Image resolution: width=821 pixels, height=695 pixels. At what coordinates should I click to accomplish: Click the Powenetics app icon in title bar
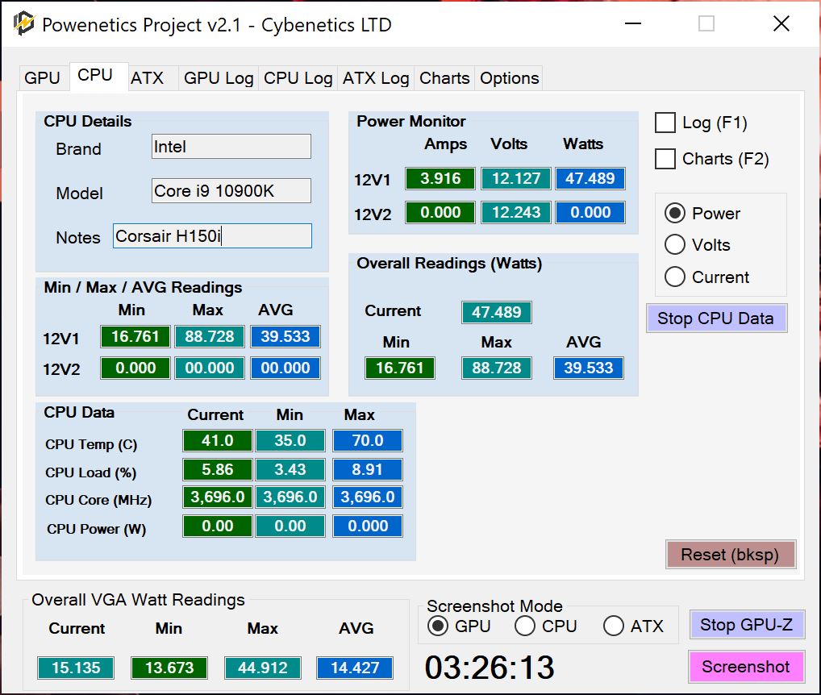[x=23, y=23]
